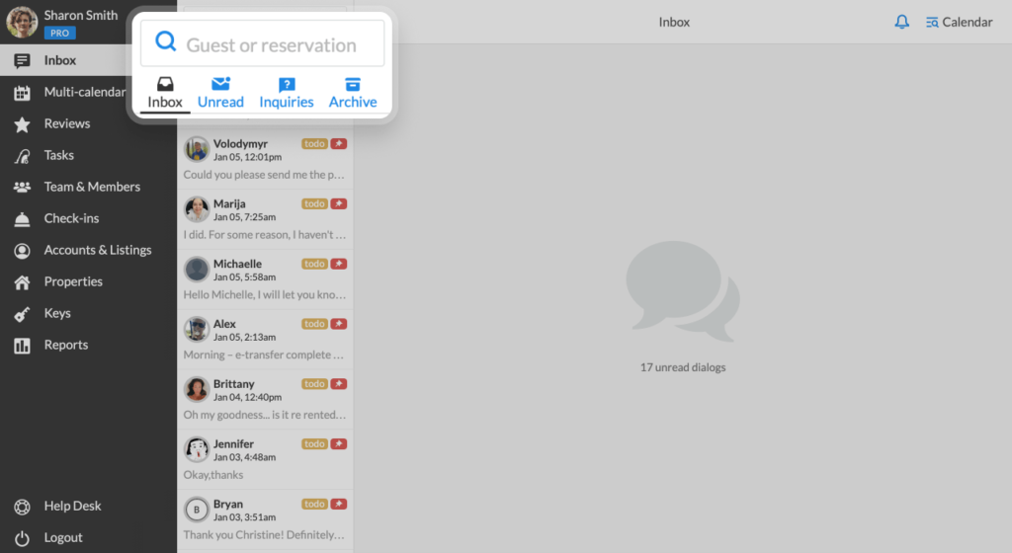Click the Tasks vacuum icon
1012x553 pixels.
pyautogui.click(x=22, y=156)
